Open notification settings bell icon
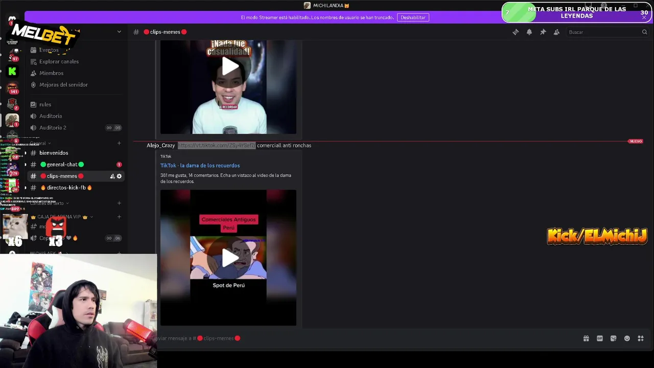The image size is (654, 368). point(529,32)
